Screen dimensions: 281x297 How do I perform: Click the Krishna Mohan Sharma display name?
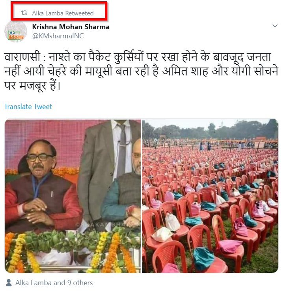pyautogui.click(x=71, y=27)
